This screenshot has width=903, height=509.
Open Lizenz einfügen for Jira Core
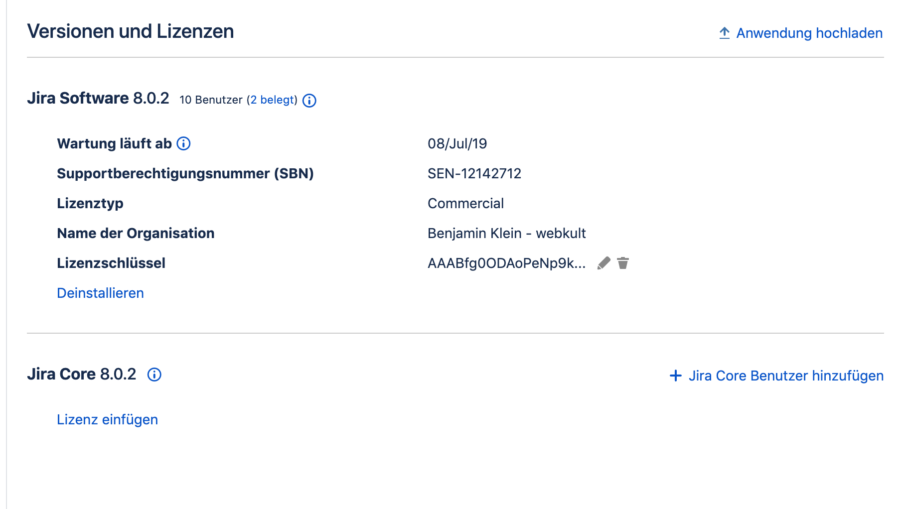coord(108,419)
